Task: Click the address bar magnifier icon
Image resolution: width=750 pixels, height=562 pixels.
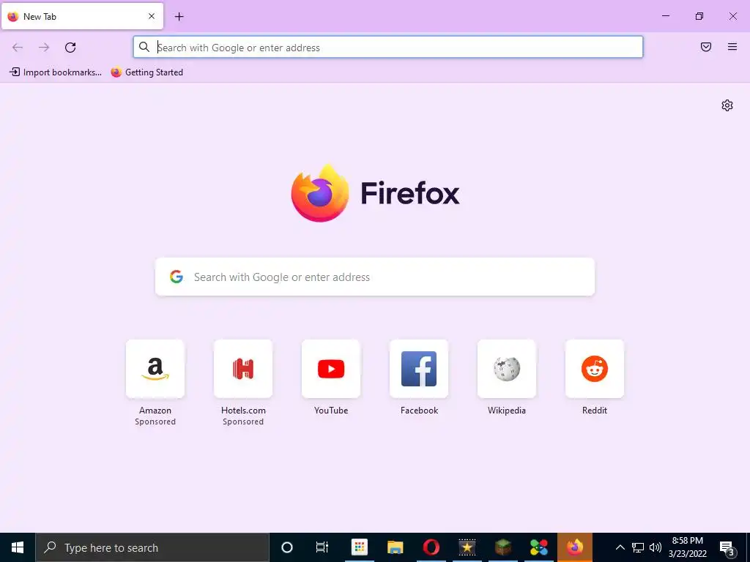Action: point(144,47)
